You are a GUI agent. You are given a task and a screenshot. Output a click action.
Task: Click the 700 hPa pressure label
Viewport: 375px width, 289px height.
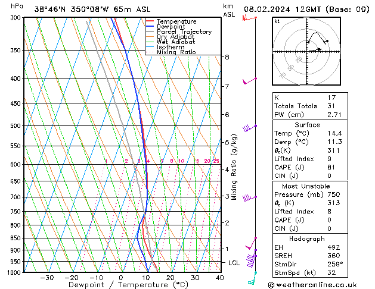tap(17, 197)
